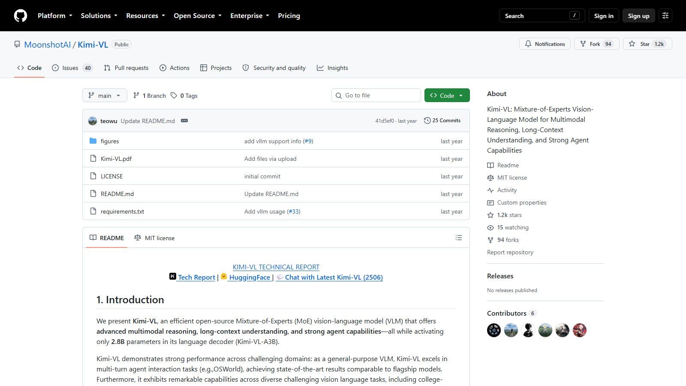This screenshot has height=386, width=686.
Task: Open the appearance settings icon button
Action: tap(665, 16)
